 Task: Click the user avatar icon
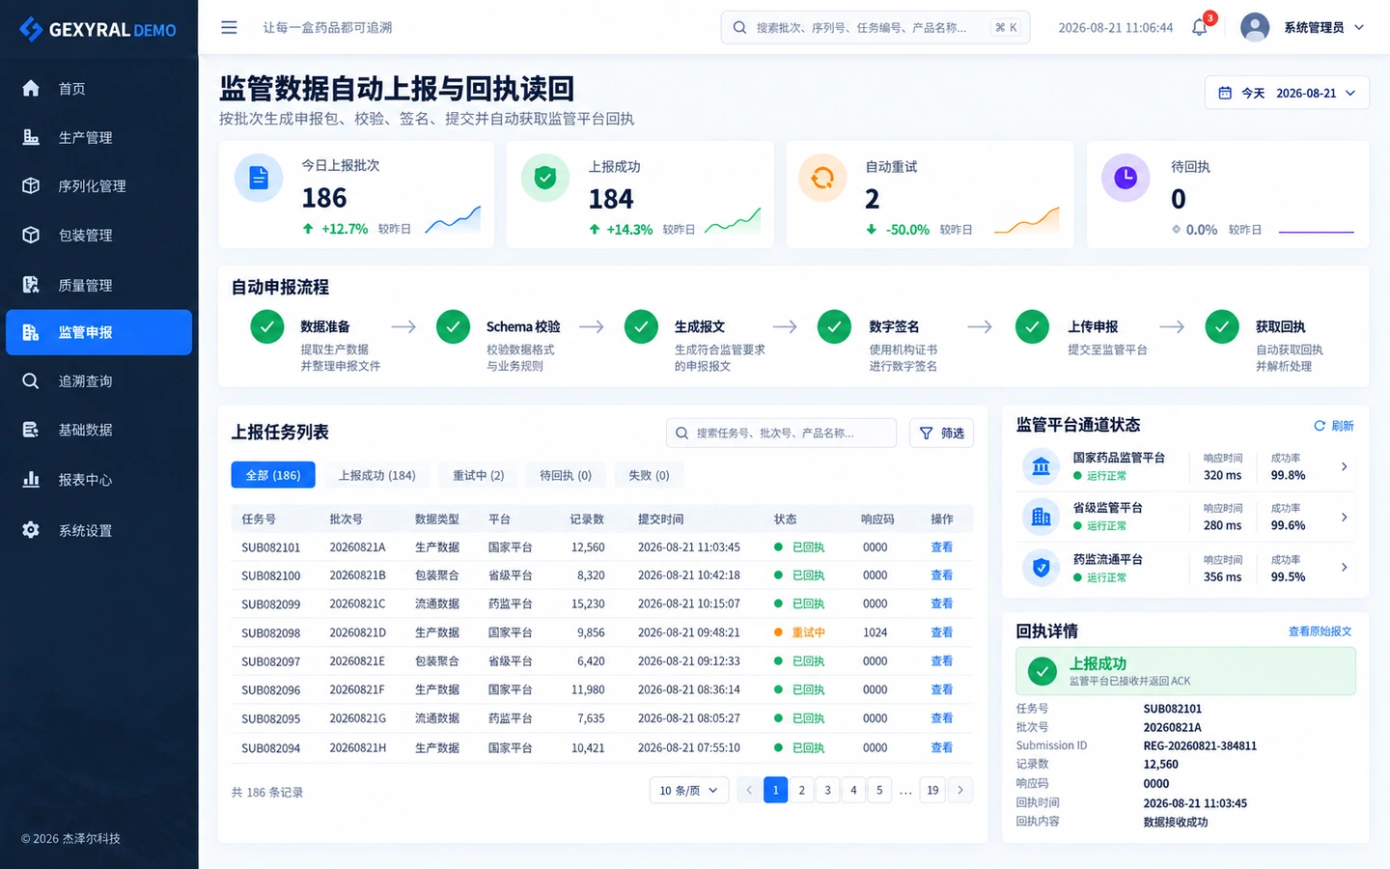click(x=1255, y=27)
